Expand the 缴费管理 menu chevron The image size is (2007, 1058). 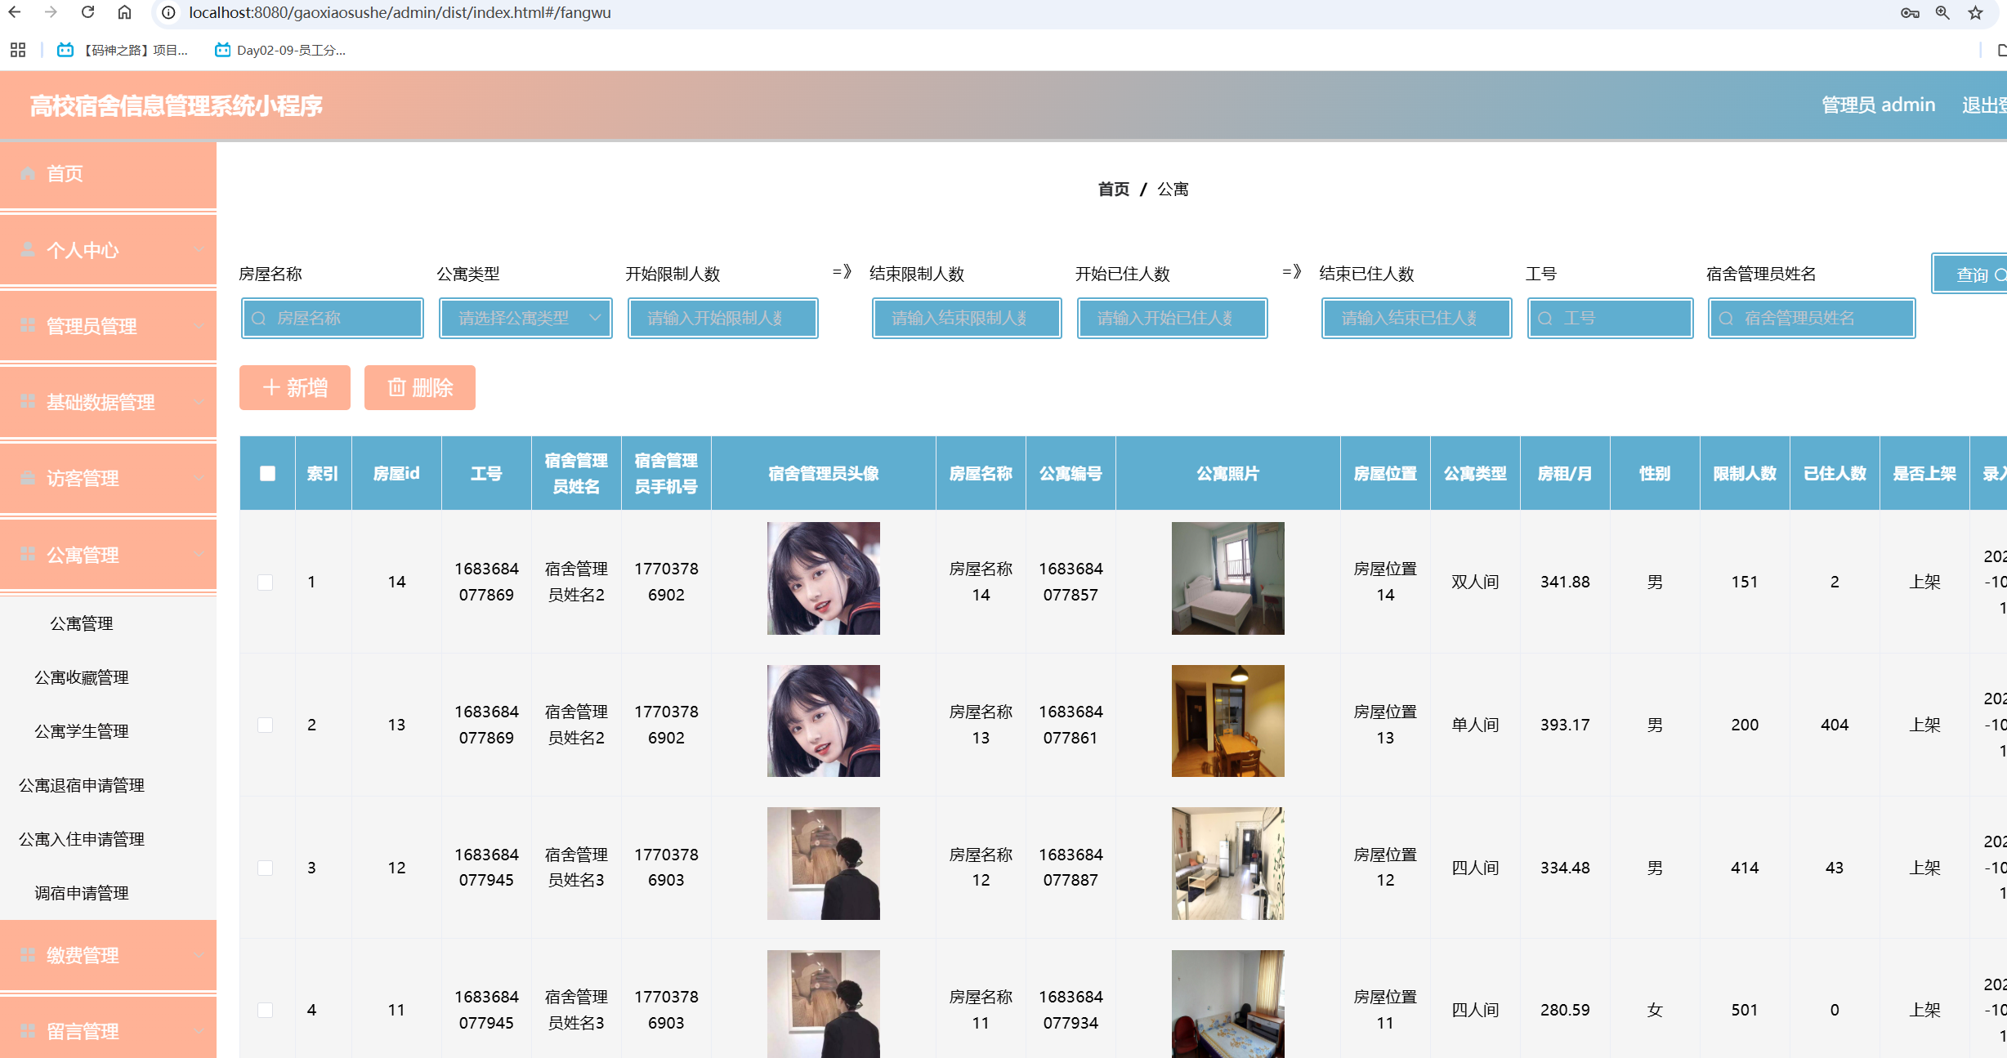[199, 955]
